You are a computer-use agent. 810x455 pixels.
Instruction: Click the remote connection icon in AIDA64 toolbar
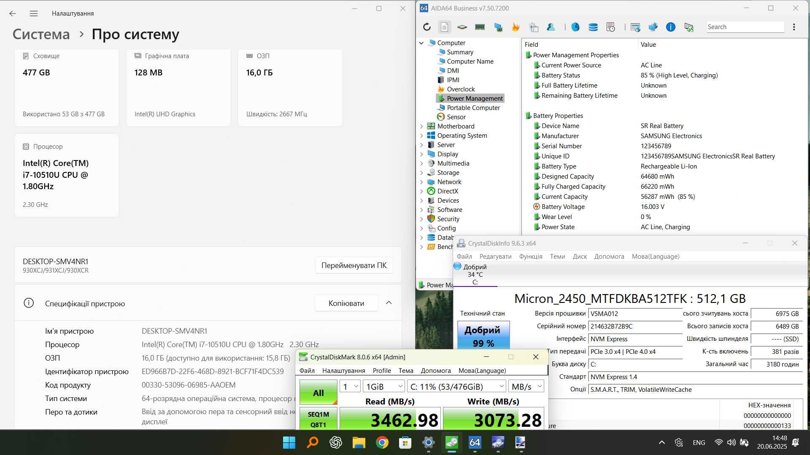(689, 27)
